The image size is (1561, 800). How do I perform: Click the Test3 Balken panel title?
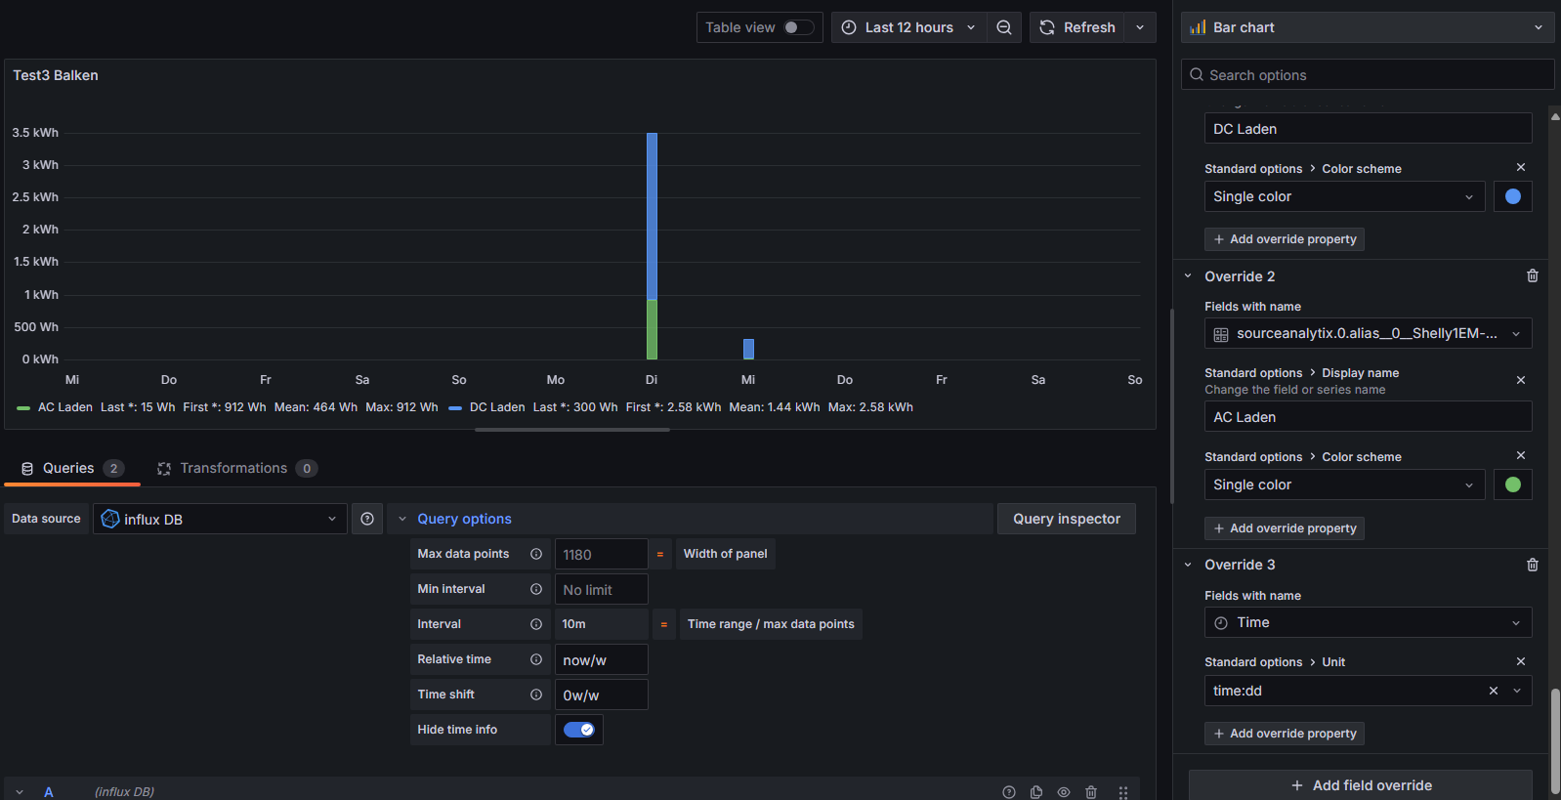point(56,75)
